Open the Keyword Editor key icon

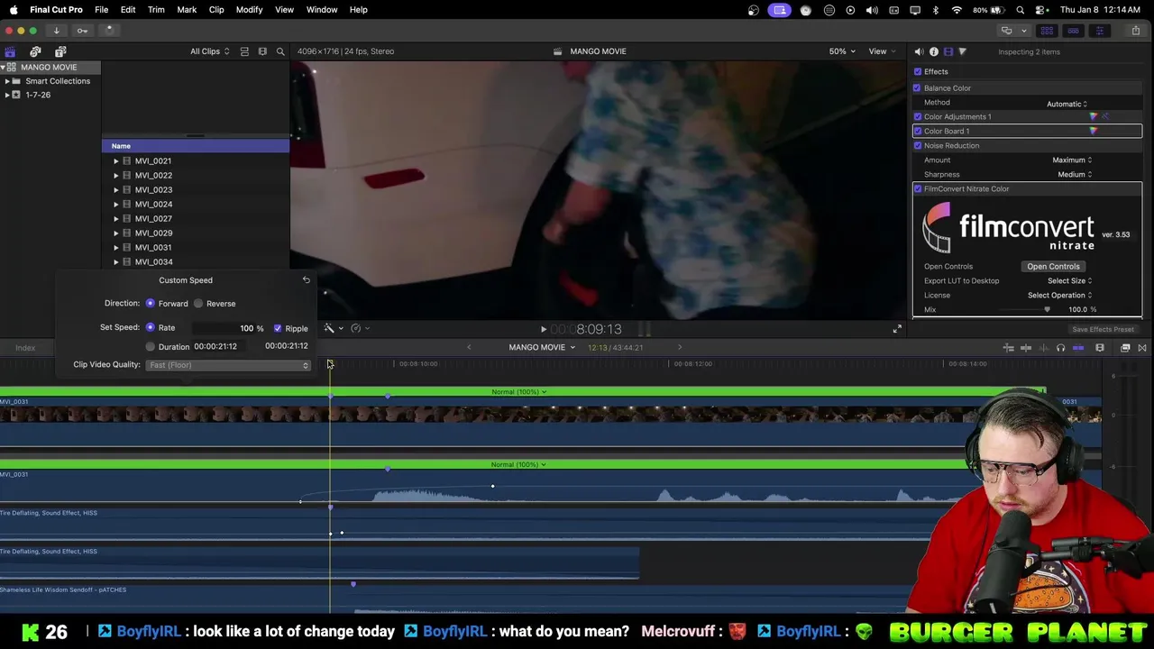coord(82,31)
